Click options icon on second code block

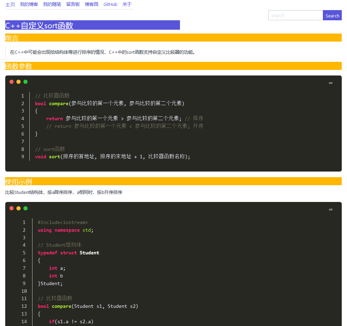(x=331, y=210)
